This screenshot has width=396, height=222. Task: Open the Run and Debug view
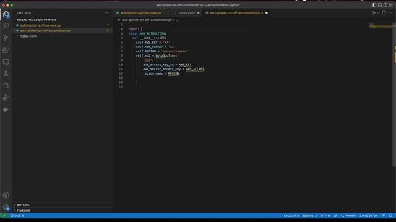(6, 97)
